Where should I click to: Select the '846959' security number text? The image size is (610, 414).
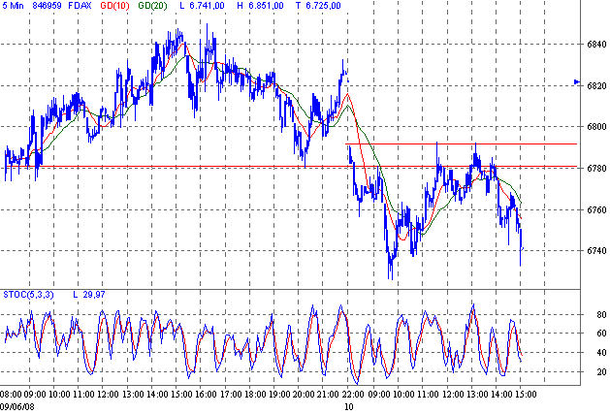click(47, 6)
